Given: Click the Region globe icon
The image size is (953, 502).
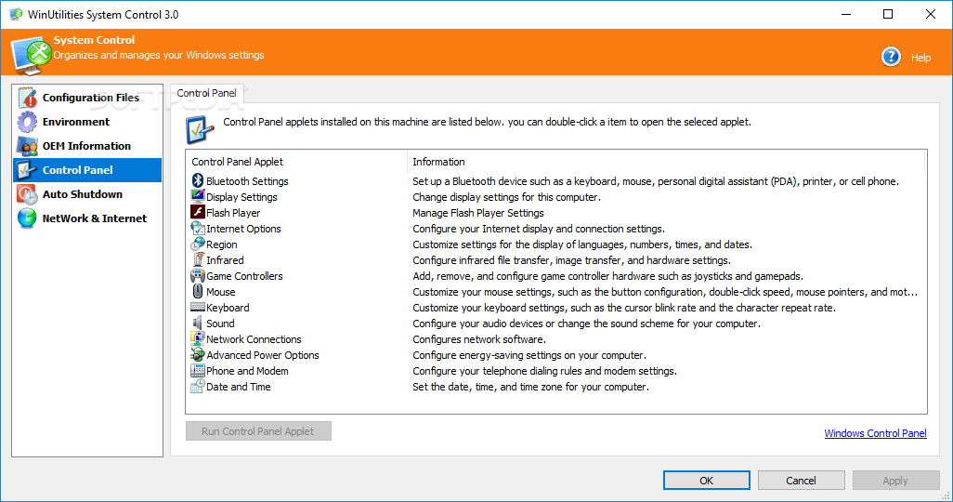Looking at the screenshot, I should point(198,244).
